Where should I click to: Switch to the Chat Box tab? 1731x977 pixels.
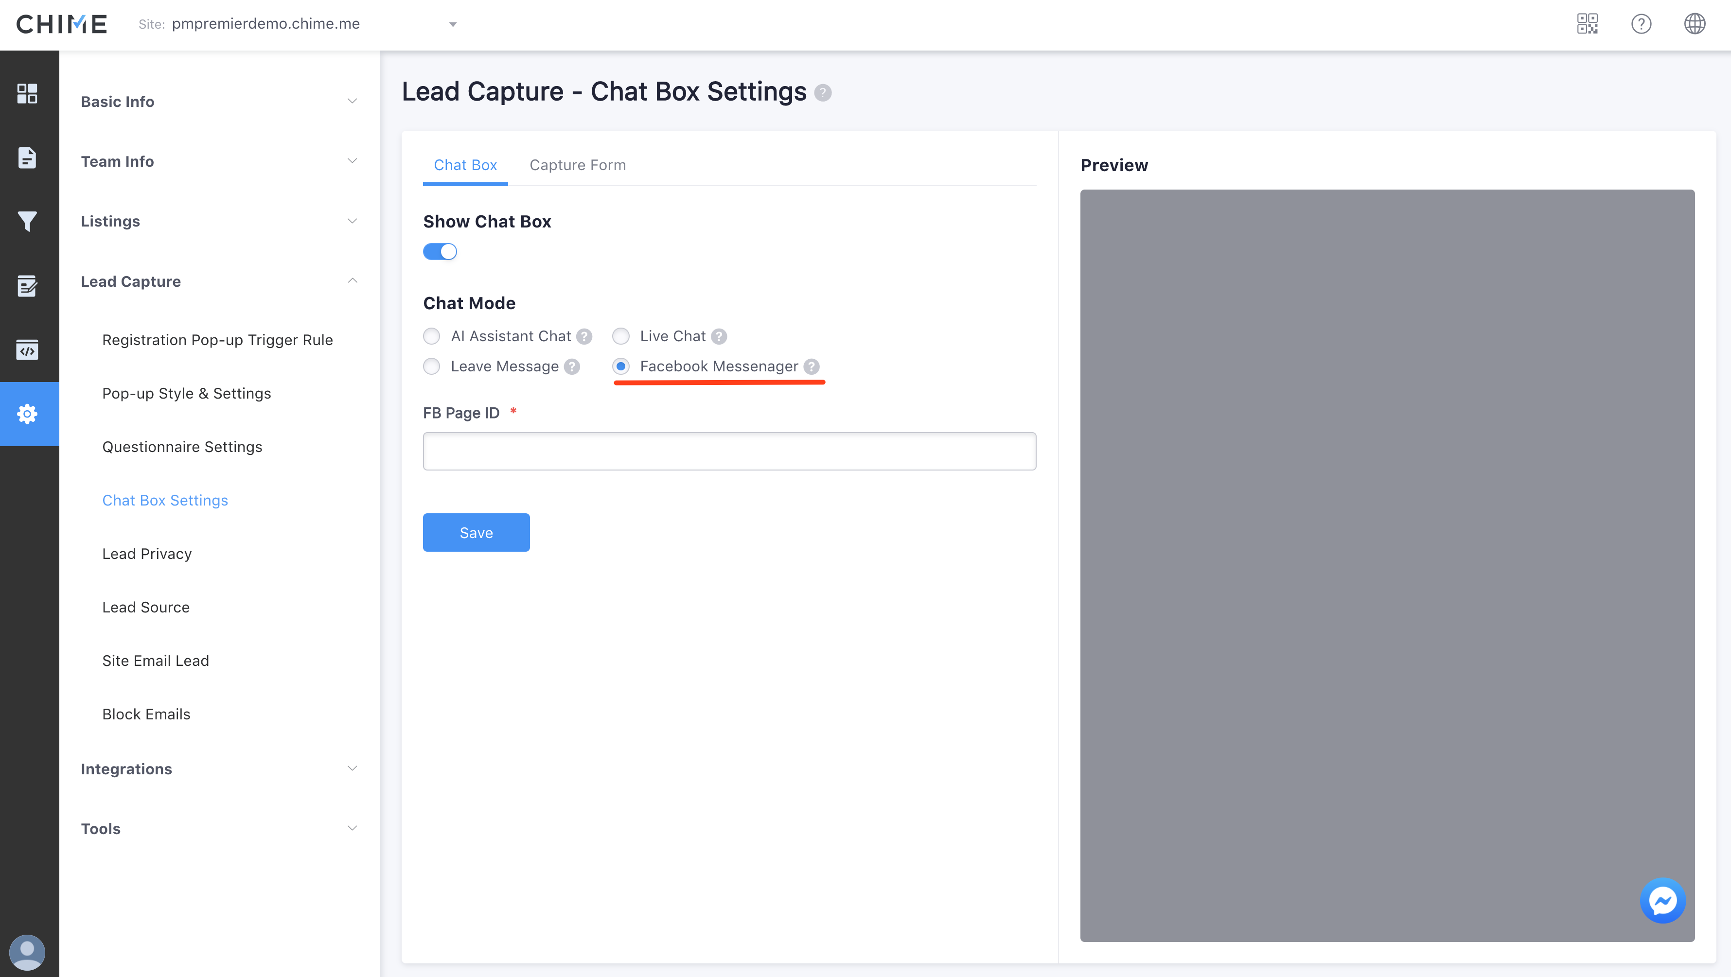[x=465, y=165]
